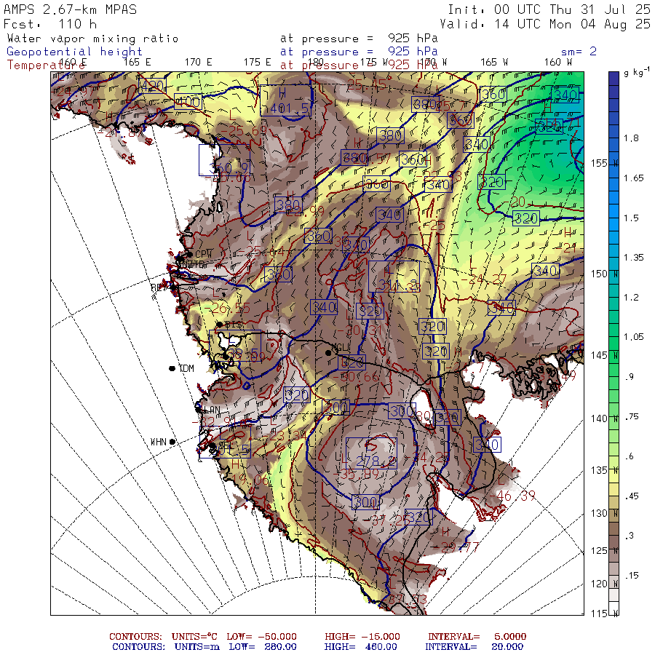This screenshot has width=655, height=655.
Task: Click the '1.5' color bar value
Action: (x=631, y=218)
